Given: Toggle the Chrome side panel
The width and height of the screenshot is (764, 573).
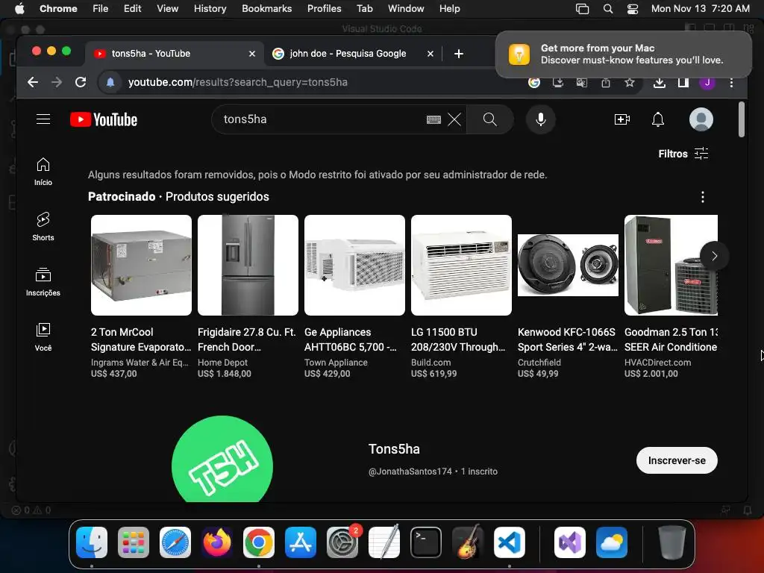Looking at the screenshot, I should pyautogui.click(x=683, y=82).
